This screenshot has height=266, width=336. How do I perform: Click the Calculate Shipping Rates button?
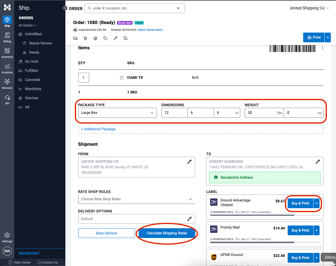click(166, 233)
